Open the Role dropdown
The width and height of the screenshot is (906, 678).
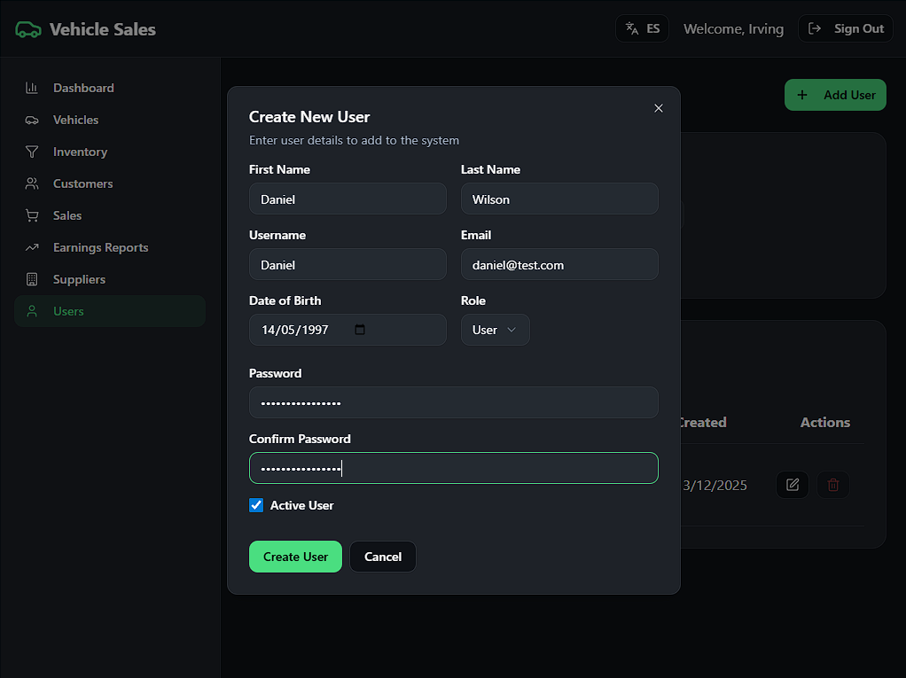(496, 330)
